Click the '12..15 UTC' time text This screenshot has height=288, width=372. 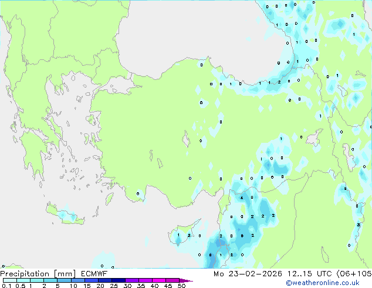[310, 274]
